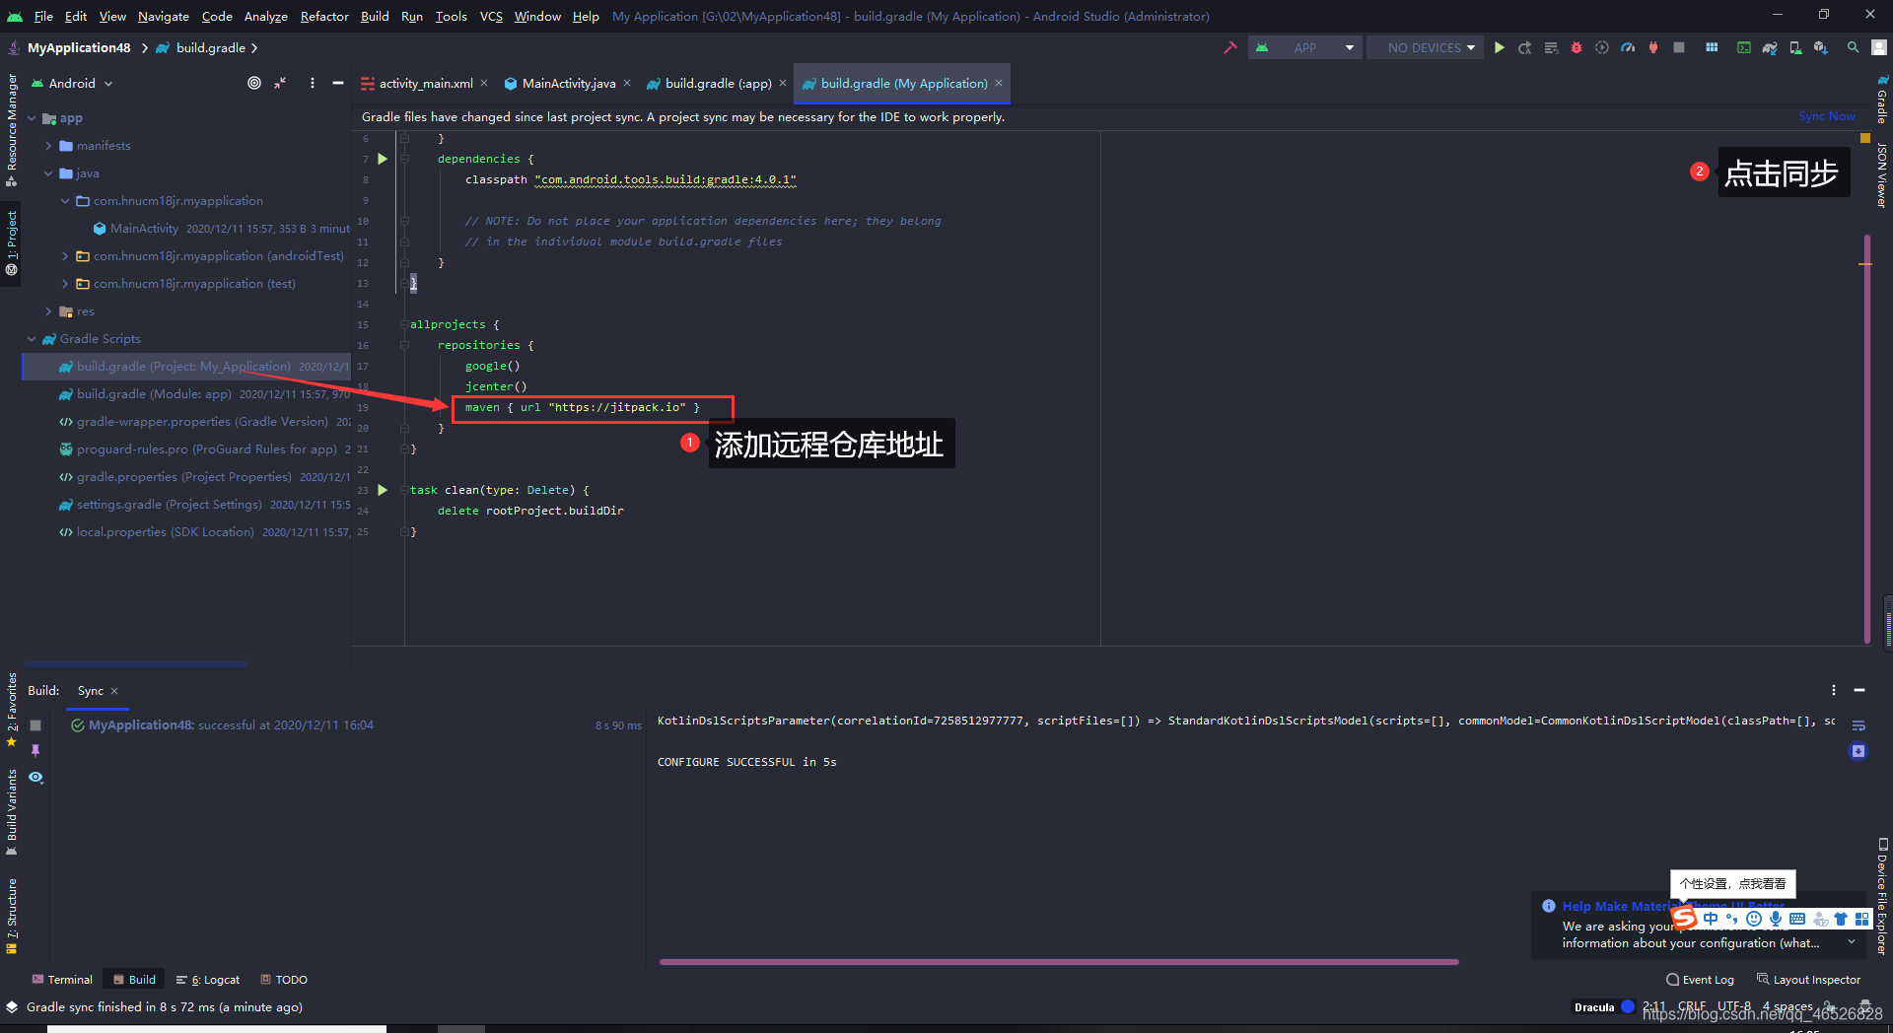
Task: Click the Stop square button
Action: (x=1679, y=47)
